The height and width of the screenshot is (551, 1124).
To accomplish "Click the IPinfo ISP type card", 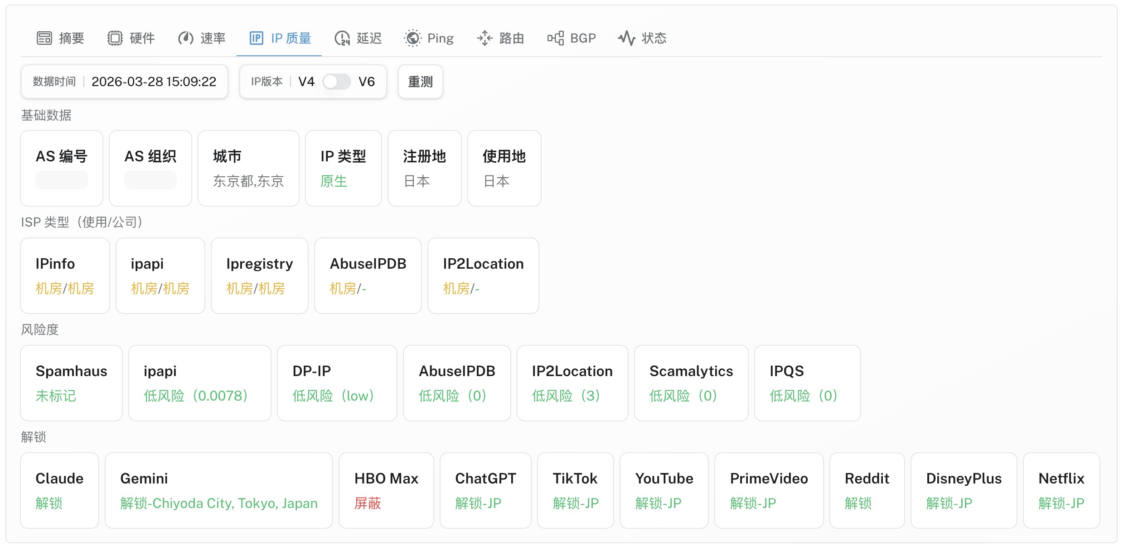I will point(65,276).
